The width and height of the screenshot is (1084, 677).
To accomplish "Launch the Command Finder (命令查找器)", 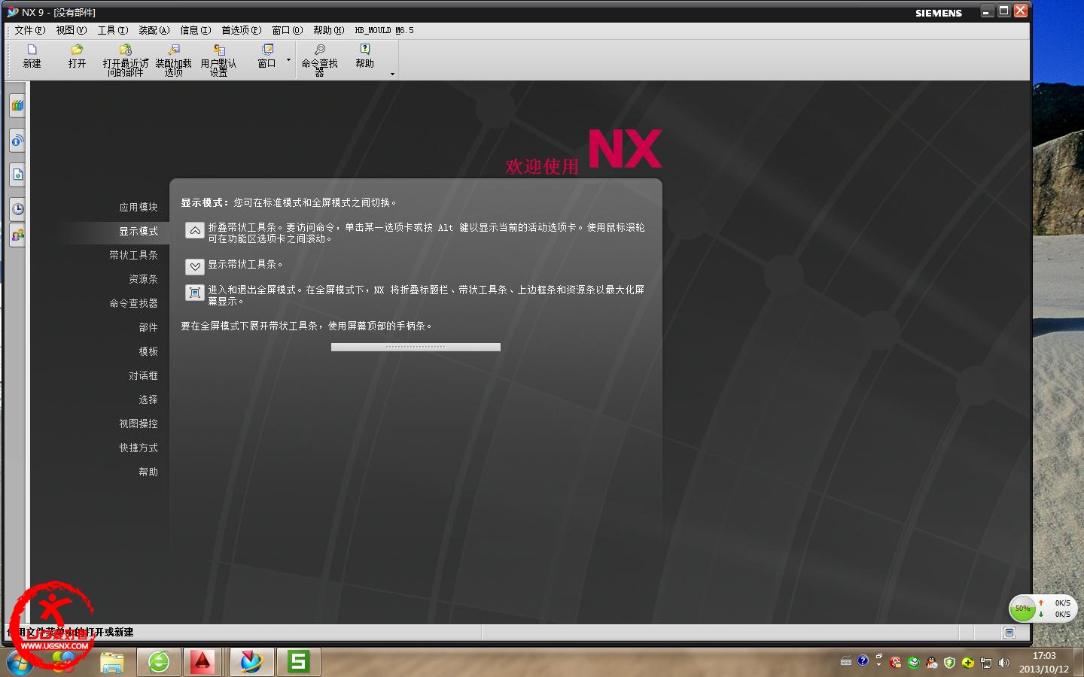I will 320,60.
